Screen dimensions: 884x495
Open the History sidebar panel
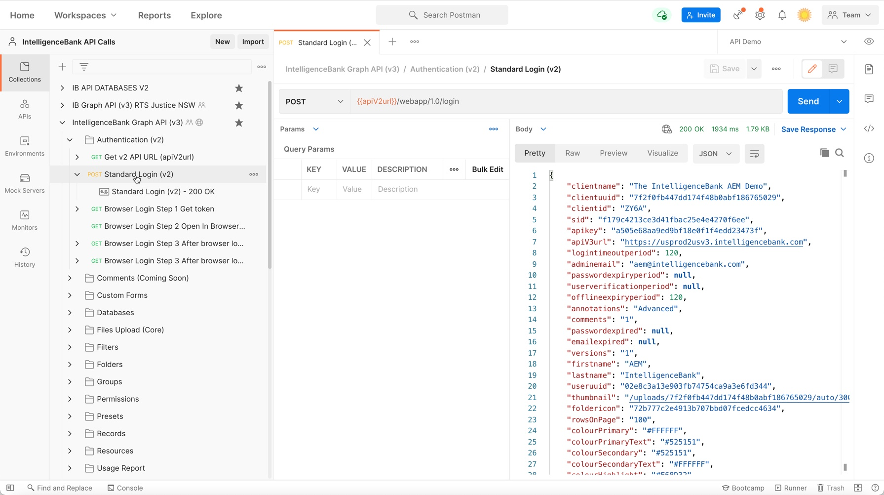(25, 257)
